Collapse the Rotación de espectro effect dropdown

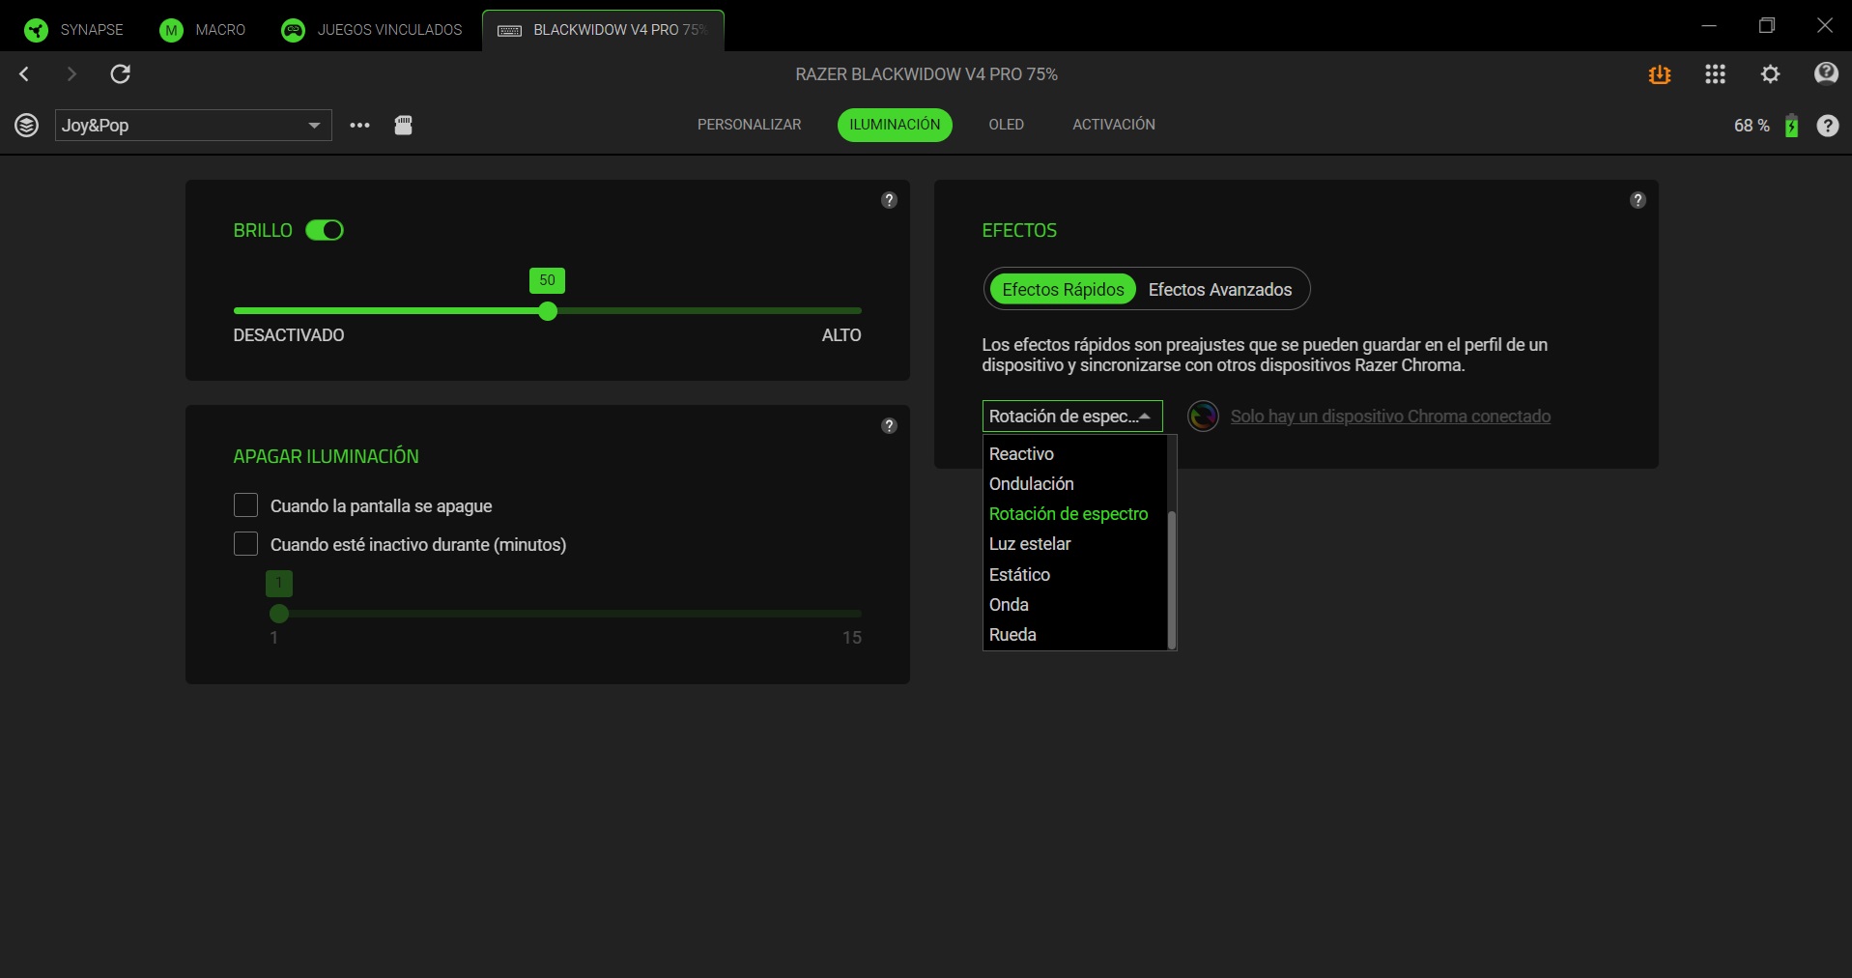pyautogui.click(x=1071, y=417)
